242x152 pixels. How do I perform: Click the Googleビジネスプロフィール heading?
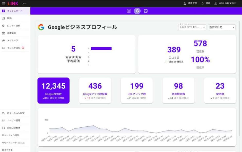pos(82,27)
